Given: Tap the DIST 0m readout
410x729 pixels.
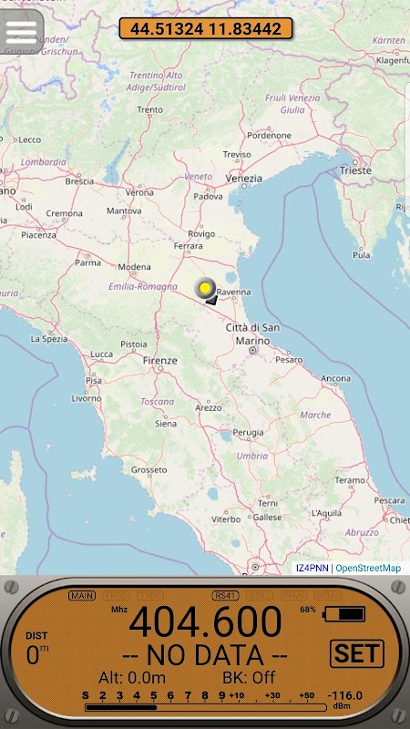Looking at the screenshot, I should pyautogui.click(x=36, y=649).
